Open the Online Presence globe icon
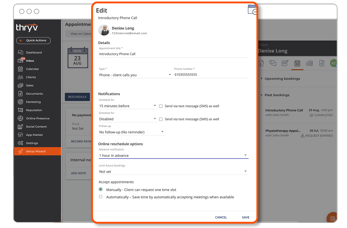Image resolution: width=347 pixels, height=228 pixels. (x=20, y=118)
